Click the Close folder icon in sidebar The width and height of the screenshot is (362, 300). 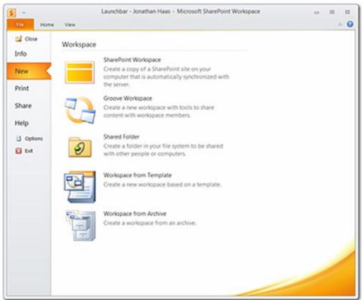(19, 39)
